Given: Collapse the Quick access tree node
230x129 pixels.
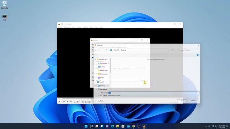Looking at the screenshot, I should click(95, 60).
